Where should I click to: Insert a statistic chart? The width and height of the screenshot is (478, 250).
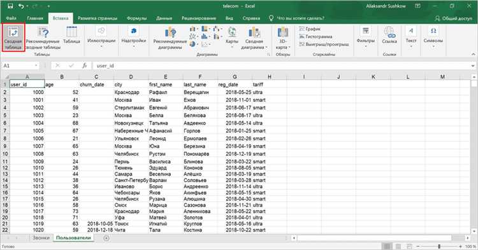tap(205, 36)
